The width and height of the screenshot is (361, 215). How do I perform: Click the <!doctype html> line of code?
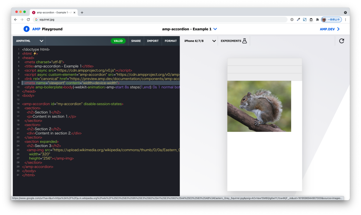pos(36,49)
